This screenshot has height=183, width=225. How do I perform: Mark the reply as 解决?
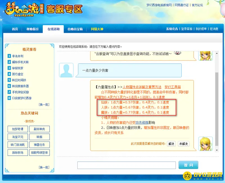[x=171, y=144]
